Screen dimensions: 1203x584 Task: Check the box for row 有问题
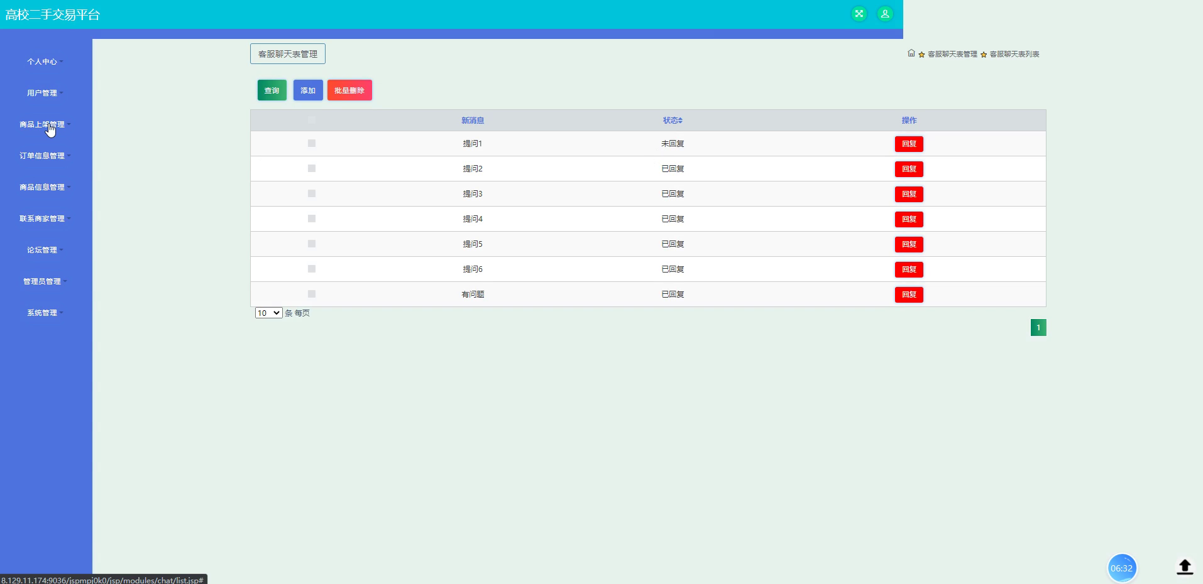[x=312, y=294]
